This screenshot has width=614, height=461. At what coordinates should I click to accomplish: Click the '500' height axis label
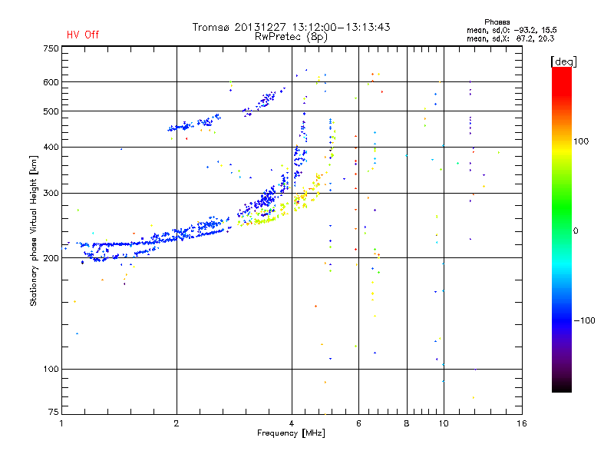(x=51, y=111)
